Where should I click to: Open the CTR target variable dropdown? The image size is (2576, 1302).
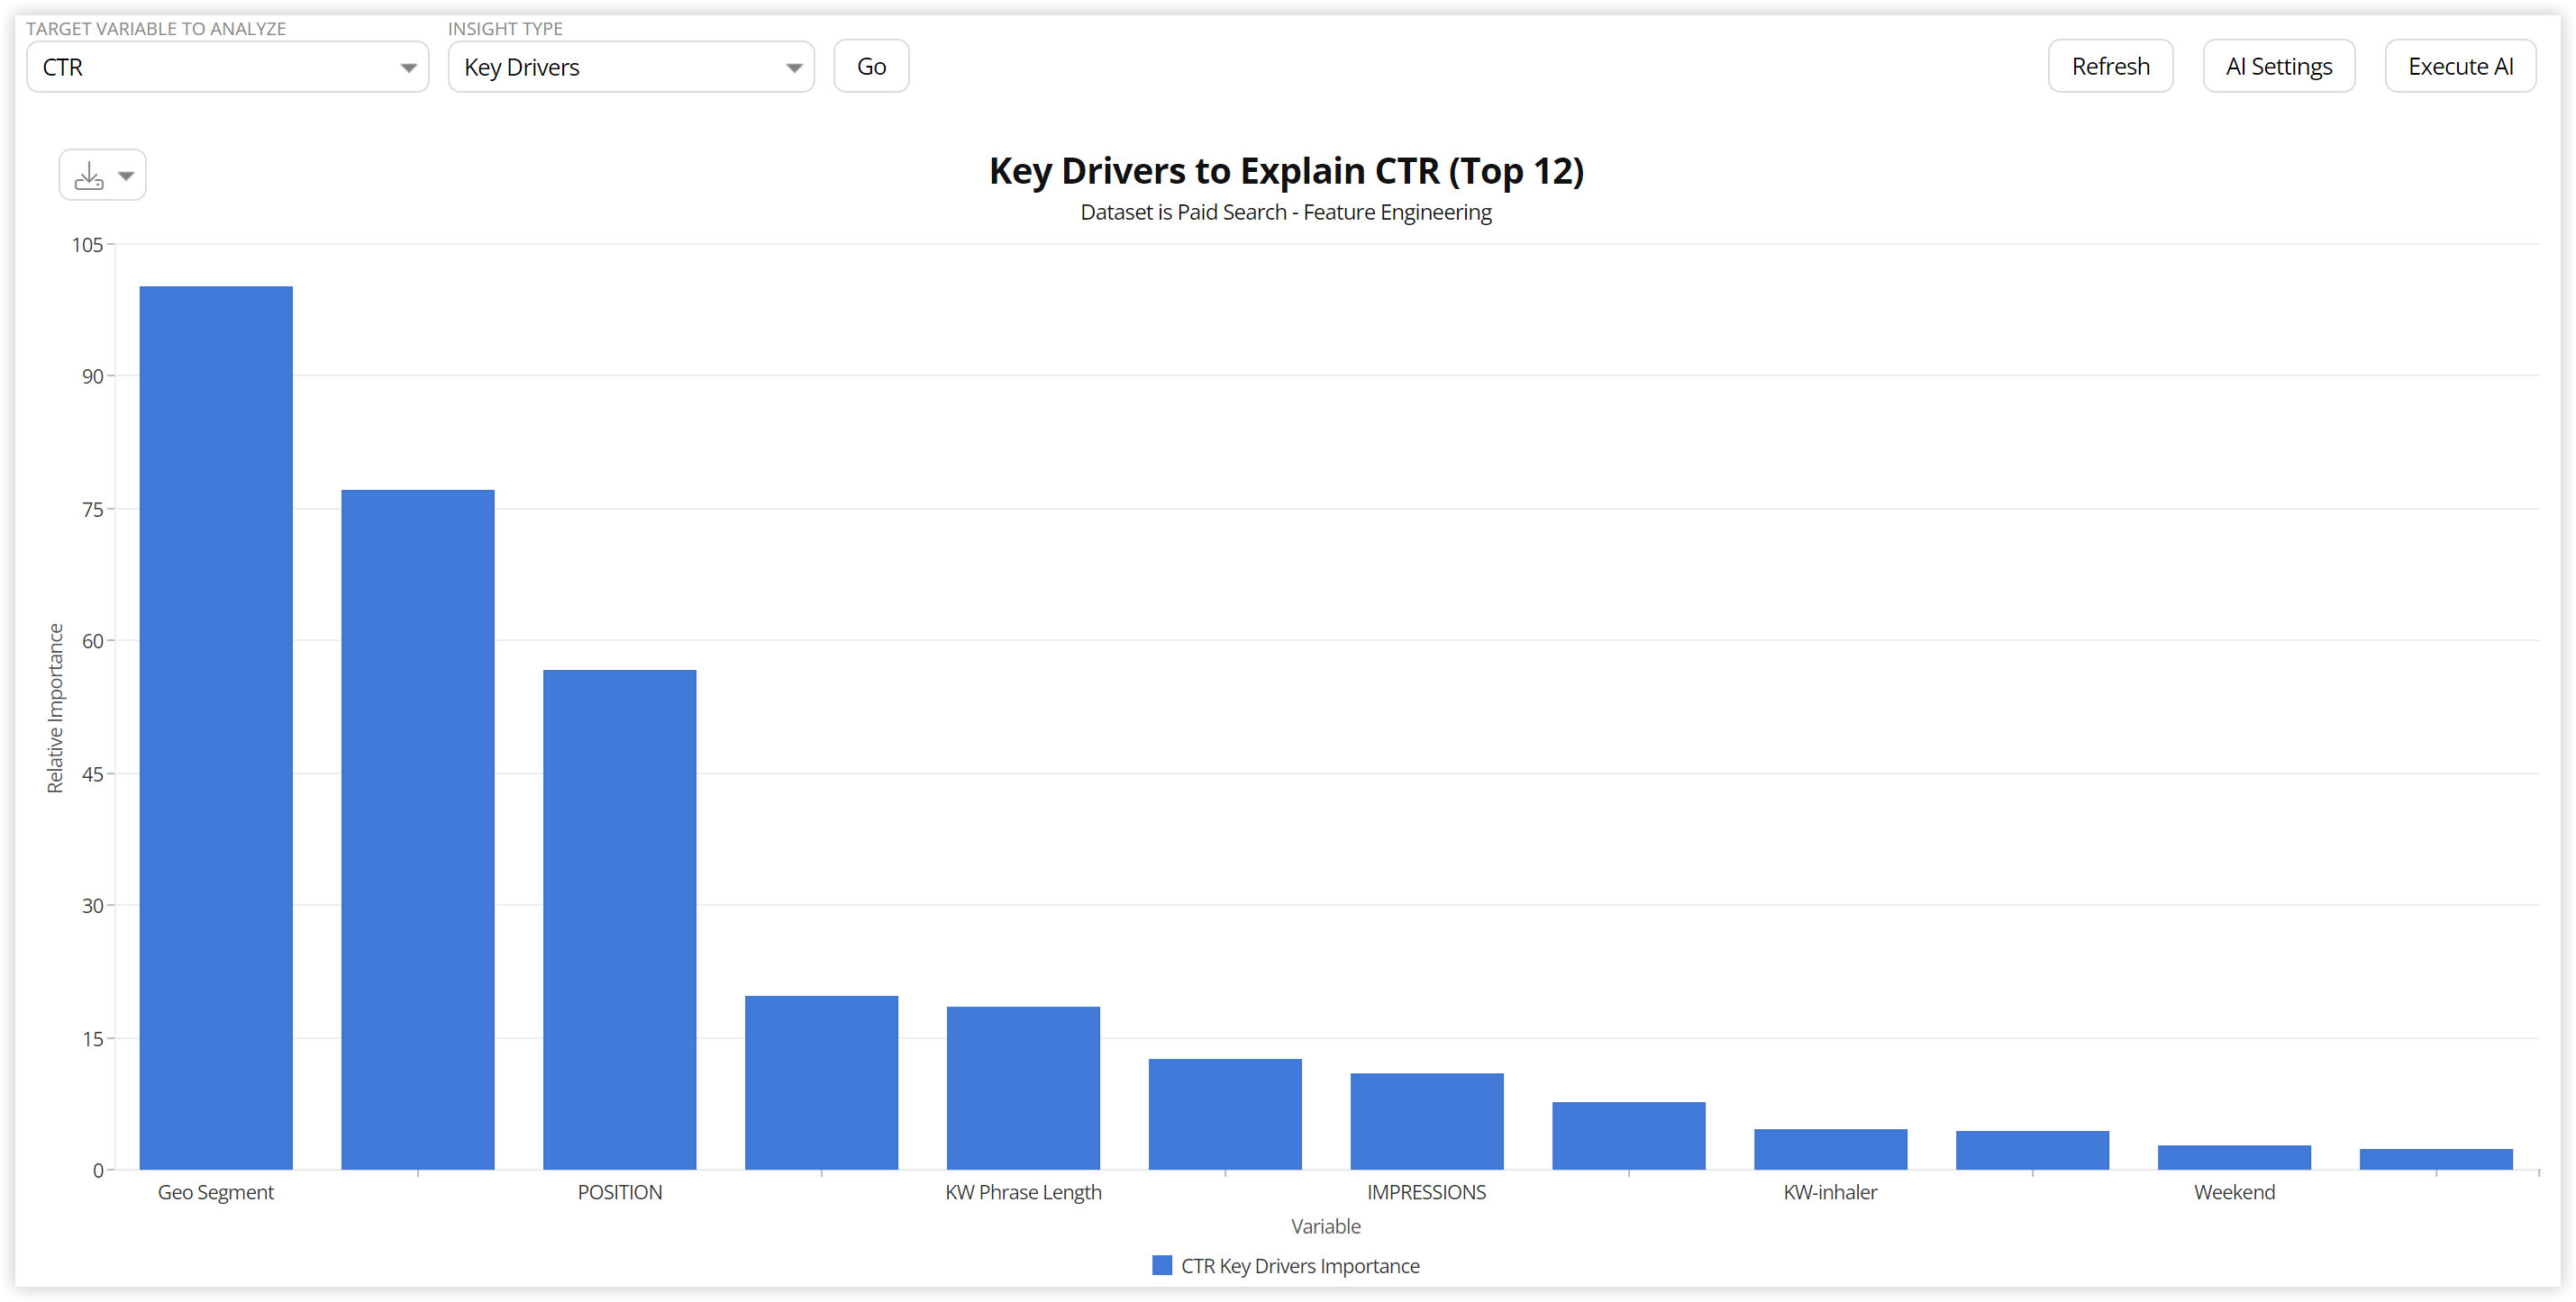click(x=228, y=67)
